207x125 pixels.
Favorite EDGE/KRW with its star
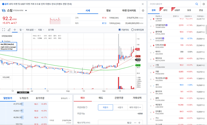(151, 46)
